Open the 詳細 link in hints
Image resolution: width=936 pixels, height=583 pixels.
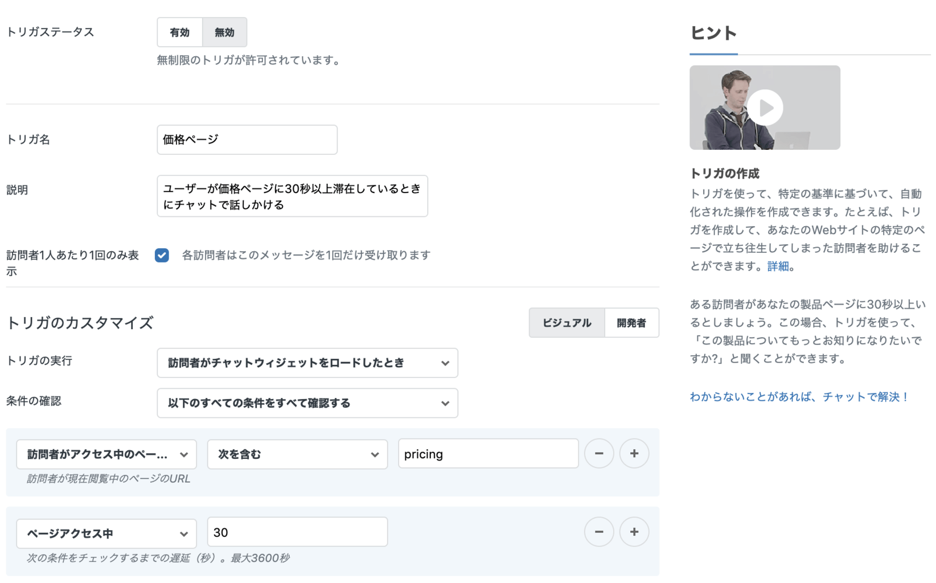coord(778,266)
